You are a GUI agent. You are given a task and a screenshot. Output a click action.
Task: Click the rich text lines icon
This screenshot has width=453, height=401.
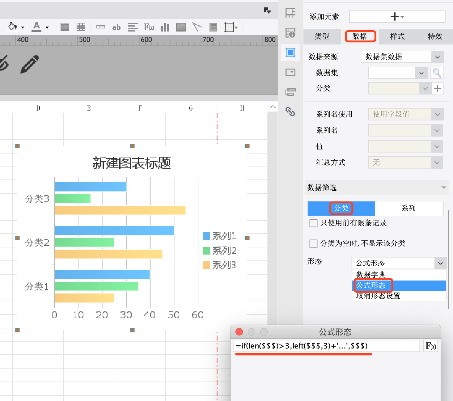coord(133,27)
